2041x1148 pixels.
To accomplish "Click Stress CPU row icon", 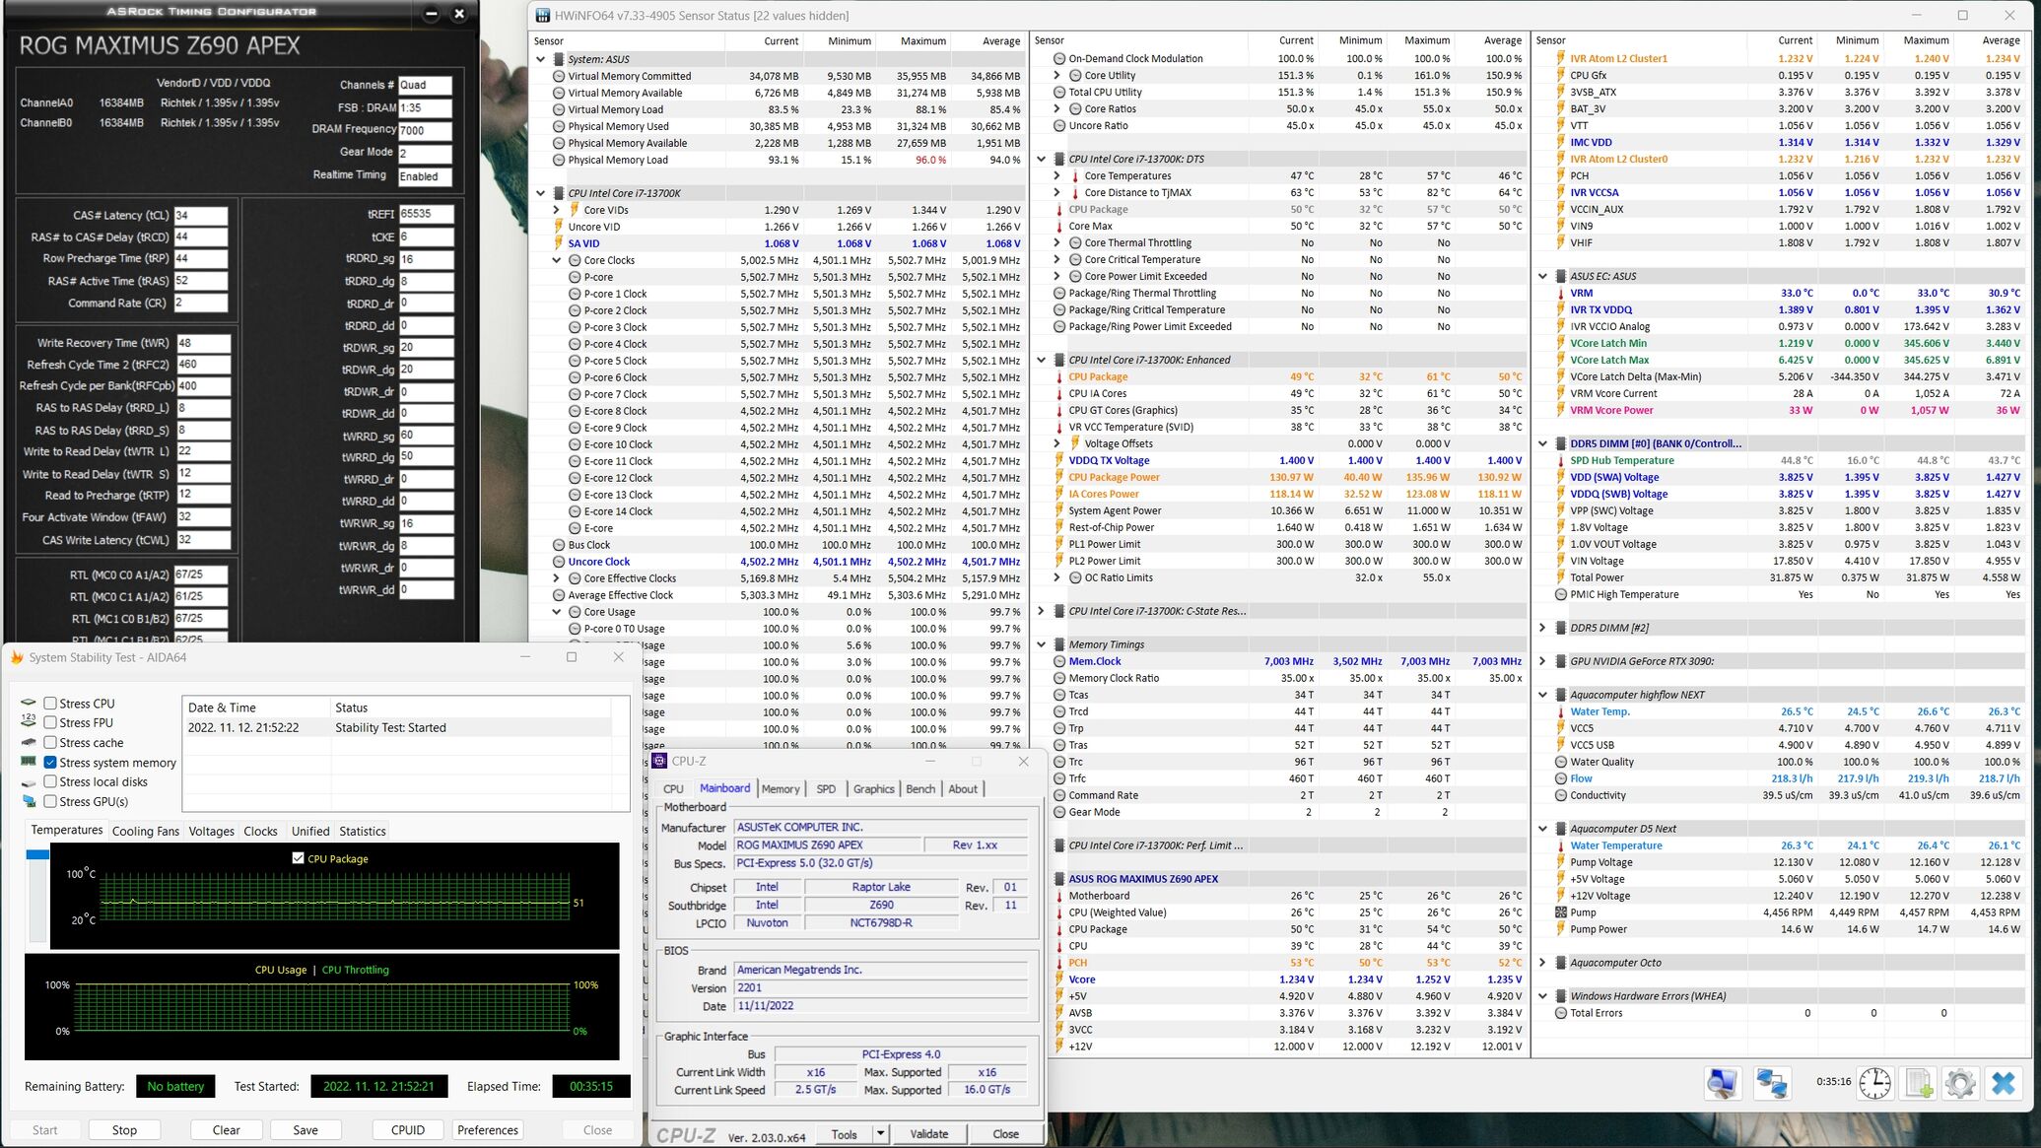I will click(29, 704).
